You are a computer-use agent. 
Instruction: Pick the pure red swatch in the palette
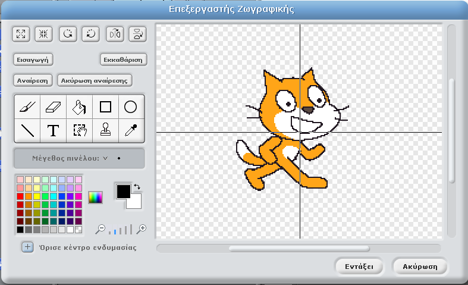click(20, 196)
